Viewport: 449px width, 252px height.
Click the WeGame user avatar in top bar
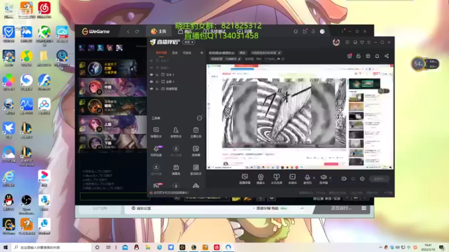click(x=322, y=31)
